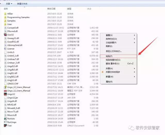Viewport: 165px width, 135px height.
Task: Sort by the 名称 column header
Action: (x=6, y=9)
